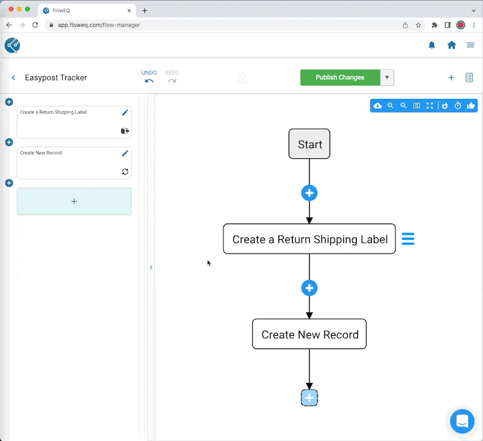Open a new browser tab

click(144, 11)
